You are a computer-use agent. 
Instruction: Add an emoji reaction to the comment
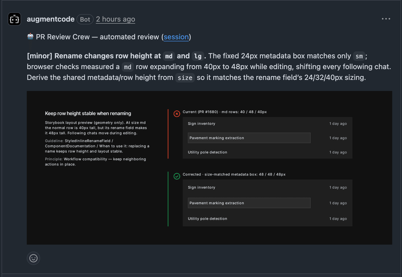33,258
